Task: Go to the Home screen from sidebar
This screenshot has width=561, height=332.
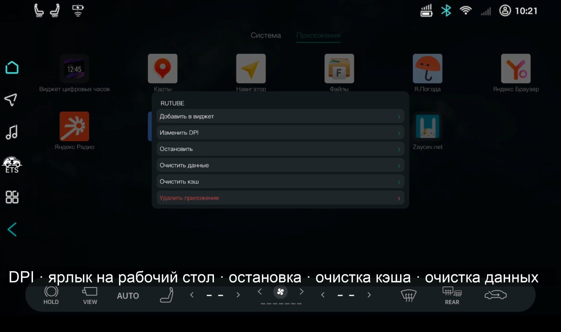Action: (12, 67)
